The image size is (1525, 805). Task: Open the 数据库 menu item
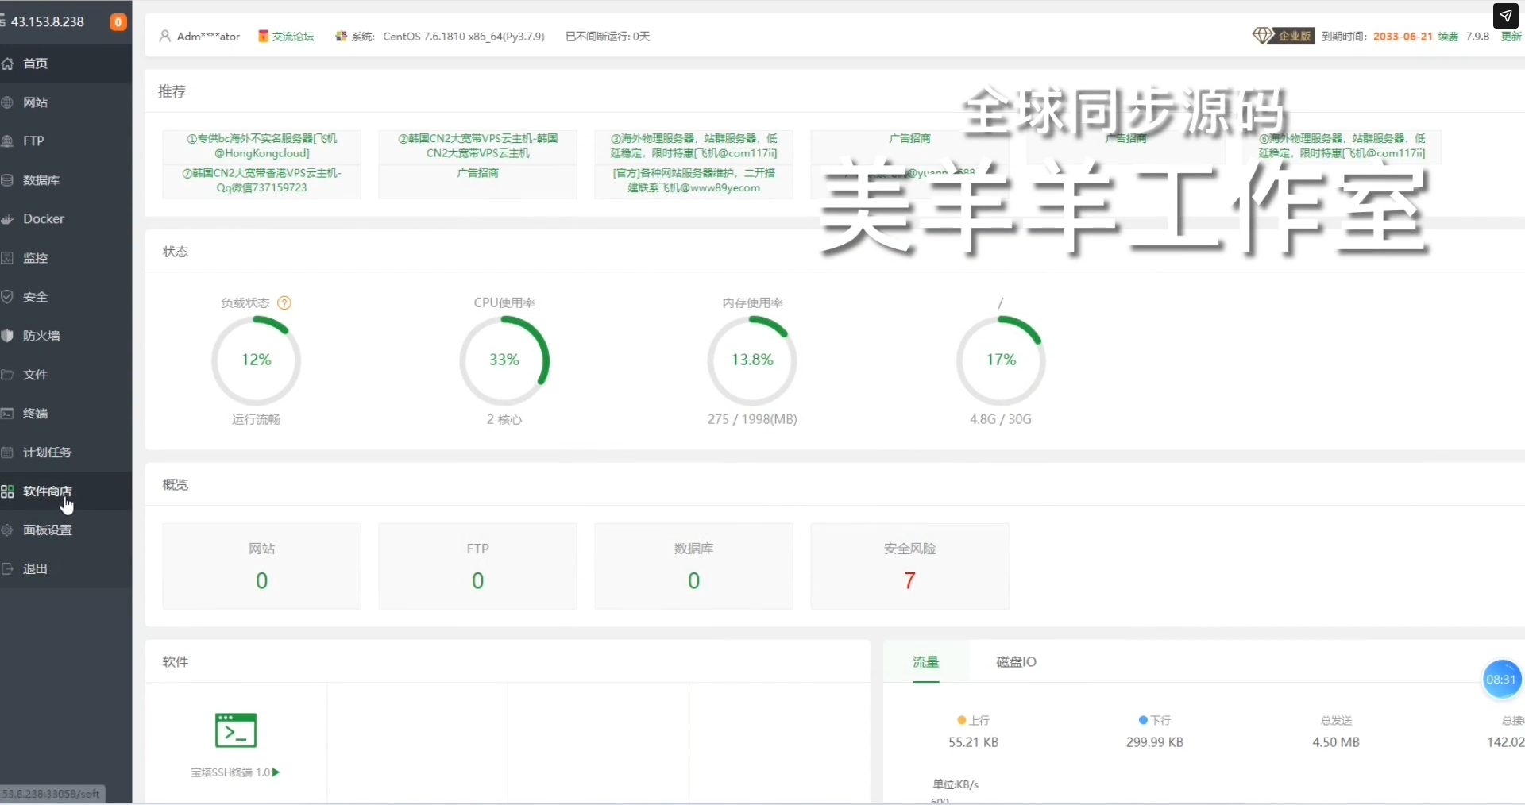[x=41, y=180]
